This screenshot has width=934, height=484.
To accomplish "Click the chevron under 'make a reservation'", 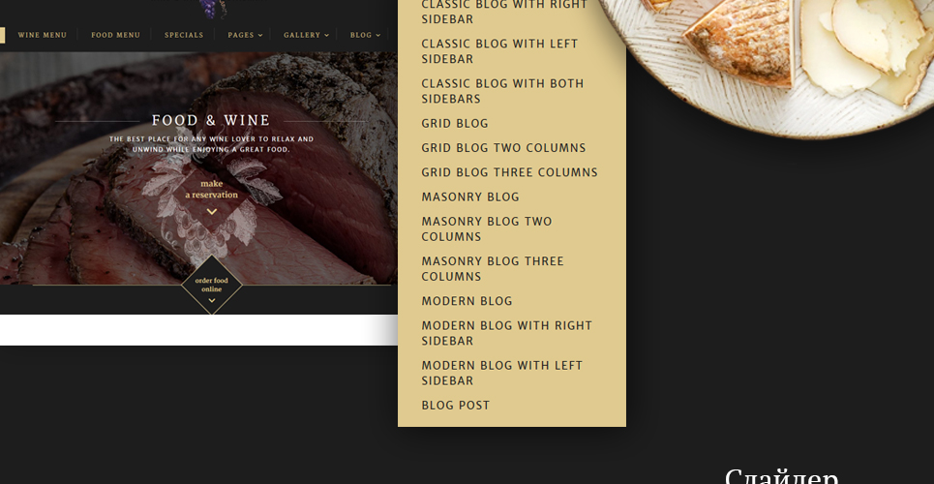I will pyautogui.click(x=211, y=212).
